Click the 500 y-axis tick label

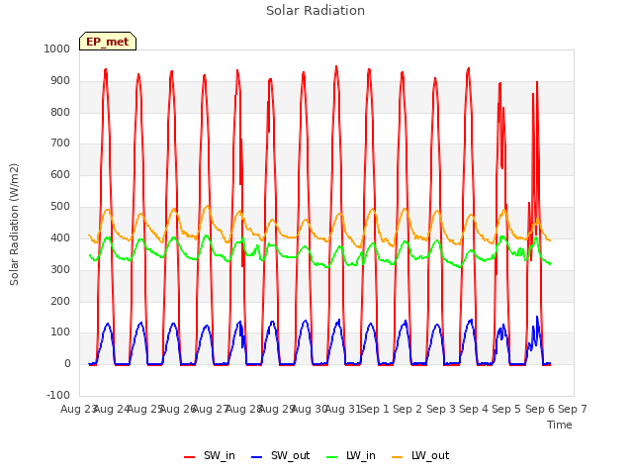60,207
